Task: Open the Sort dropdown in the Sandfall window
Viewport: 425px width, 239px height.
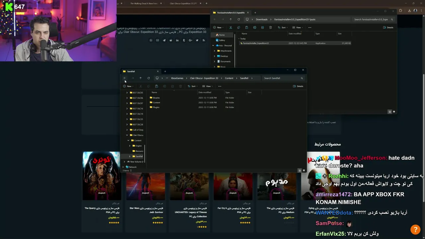Action: [193, 86]
